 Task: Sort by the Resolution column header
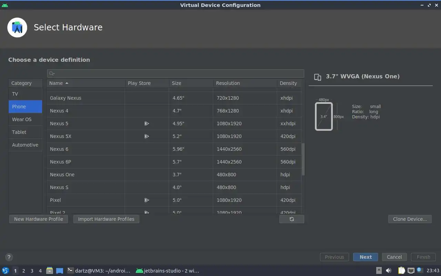[245, 83]
